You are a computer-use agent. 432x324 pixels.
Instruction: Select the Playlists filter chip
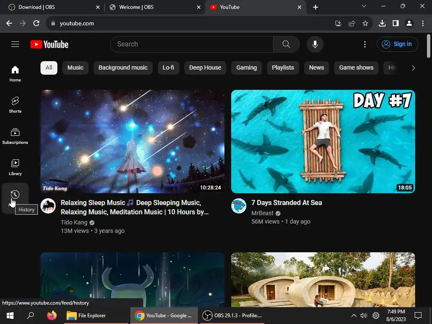283,68
